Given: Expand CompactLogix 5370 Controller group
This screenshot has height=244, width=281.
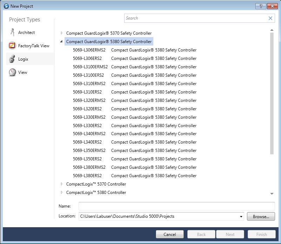Looking at the screenshot, I should click(62, 184).
